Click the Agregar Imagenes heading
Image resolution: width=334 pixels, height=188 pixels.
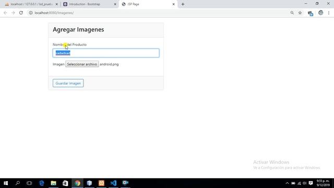[78, 29]
